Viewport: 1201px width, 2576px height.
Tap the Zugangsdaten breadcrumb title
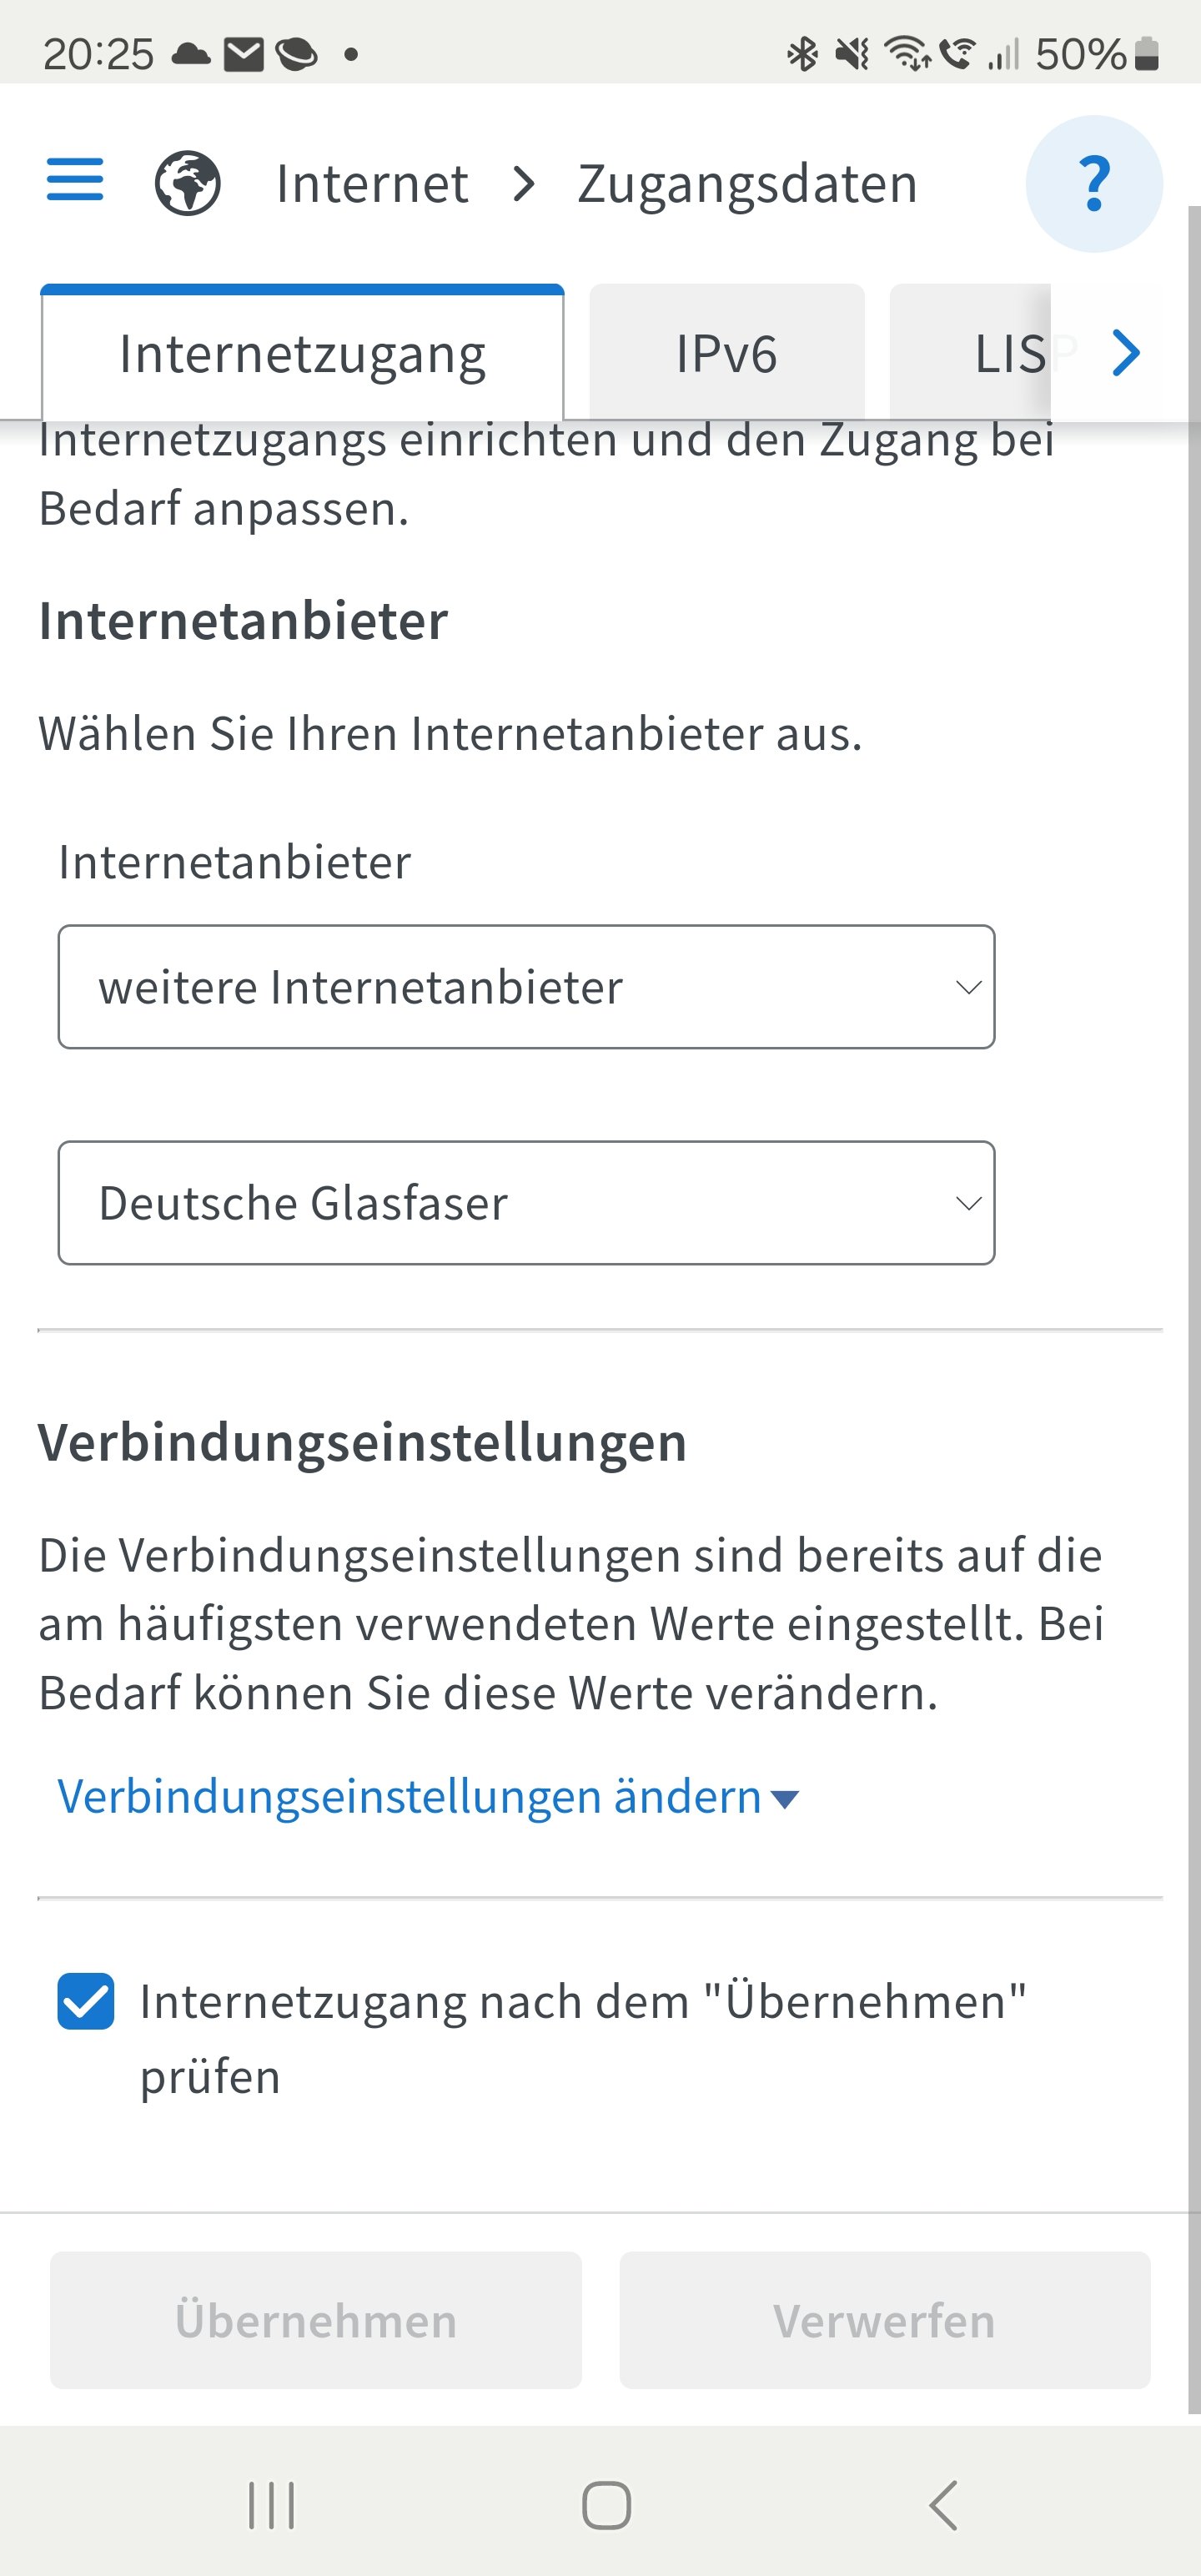(748, 185)
